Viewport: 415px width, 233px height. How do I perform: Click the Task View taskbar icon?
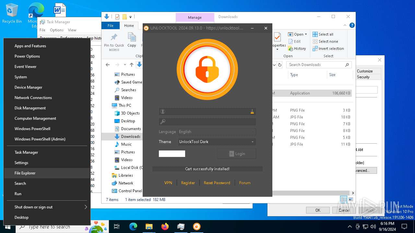(117, 227)
